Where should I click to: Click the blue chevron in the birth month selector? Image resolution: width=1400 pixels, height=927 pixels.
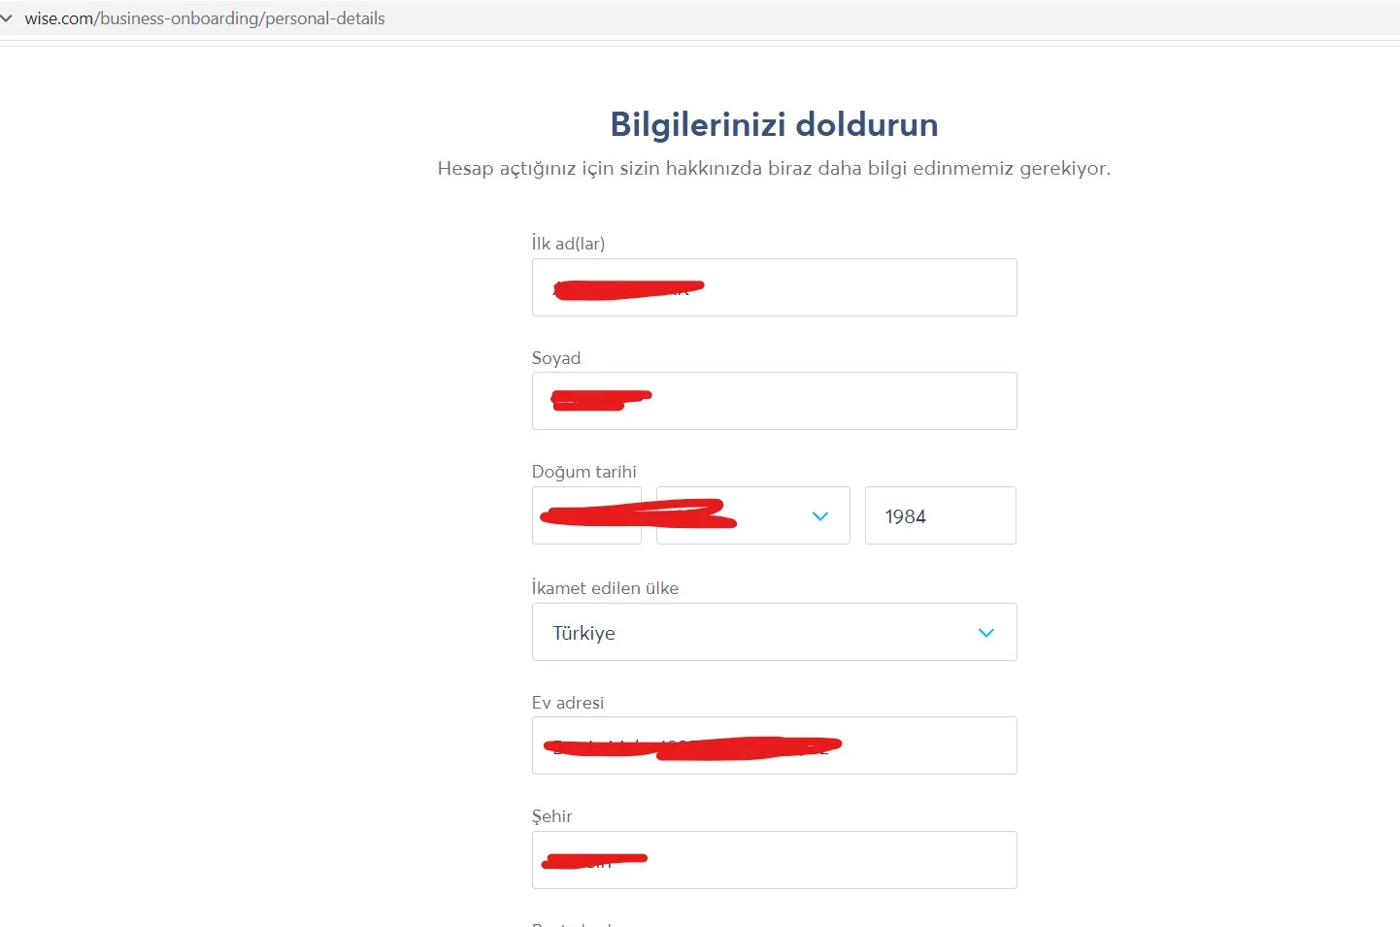[x=820, y=516]
